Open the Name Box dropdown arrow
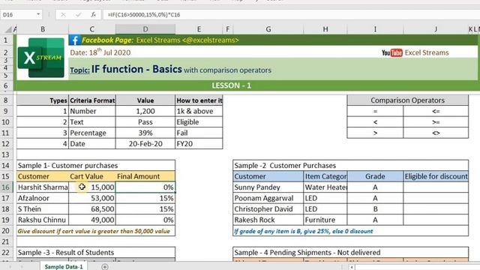The height and width of the screenshot is (270, 480). (x=38, y=14)
